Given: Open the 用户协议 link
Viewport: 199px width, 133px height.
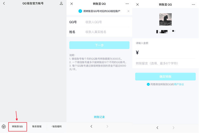Looking at the screenshot, I should [179, 84].
